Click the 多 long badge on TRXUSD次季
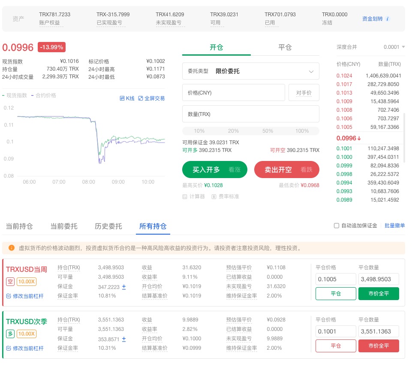 point(10,333)
